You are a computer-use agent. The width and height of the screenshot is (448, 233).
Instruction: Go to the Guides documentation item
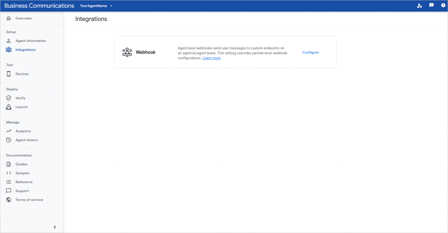pyautogui.click(x=21, y=164)
